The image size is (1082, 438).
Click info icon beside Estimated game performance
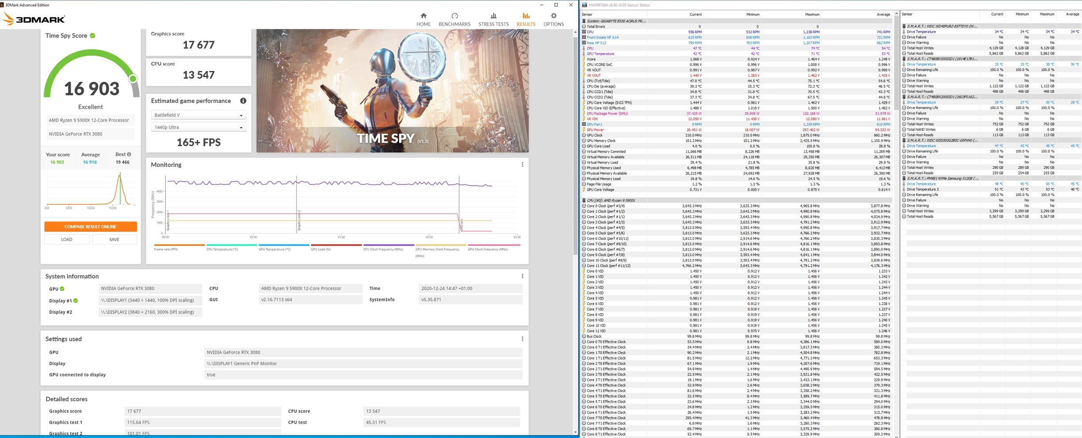(243, 101)
